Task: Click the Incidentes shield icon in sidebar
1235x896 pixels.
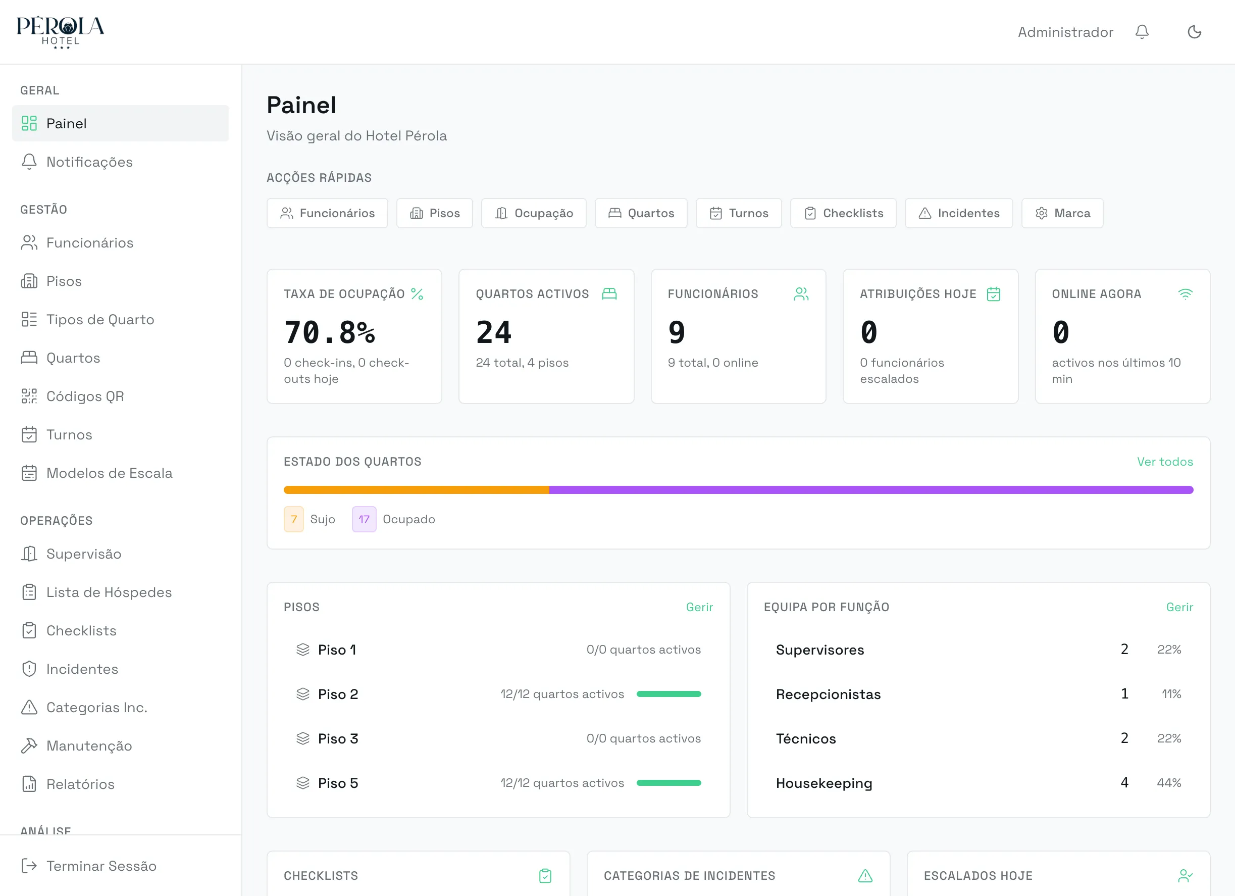Action: 29,669
